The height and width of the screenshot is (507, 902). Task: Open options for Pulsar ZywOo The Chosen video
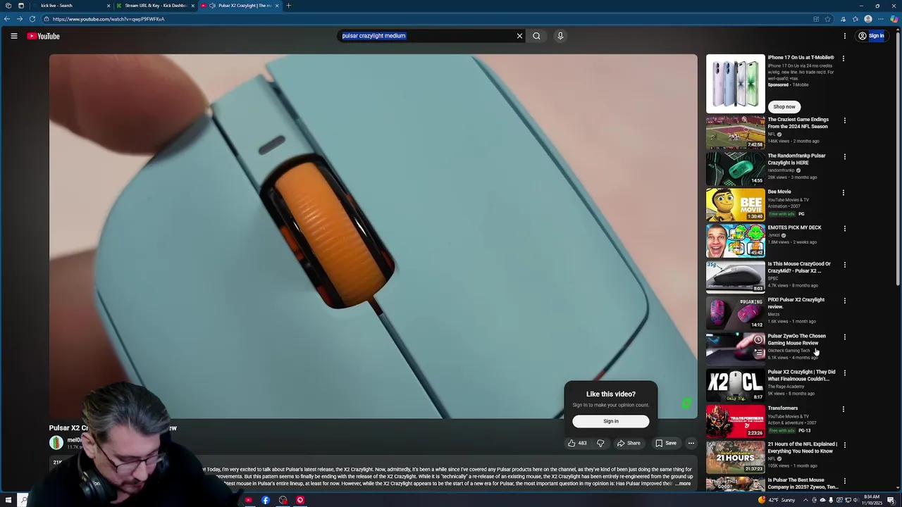pos(844,337)
